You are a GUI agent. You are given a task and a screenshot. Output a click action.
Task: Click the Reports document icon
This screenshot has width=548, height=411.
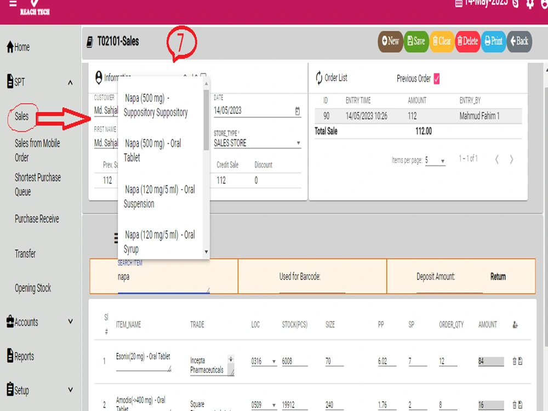coord(10,356)
